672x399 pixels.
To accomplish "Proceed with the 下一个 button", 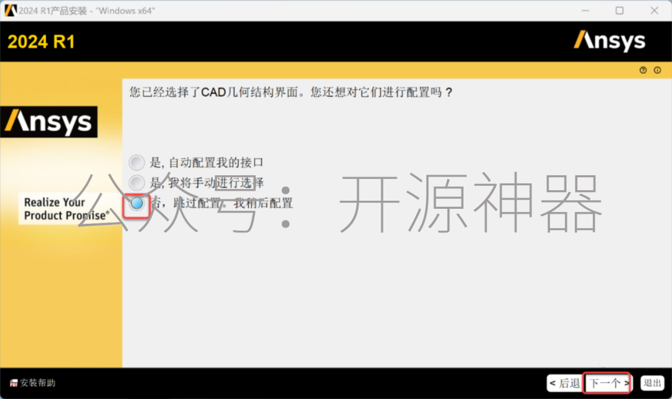I will pyautogui.click(x=608, y=383).
